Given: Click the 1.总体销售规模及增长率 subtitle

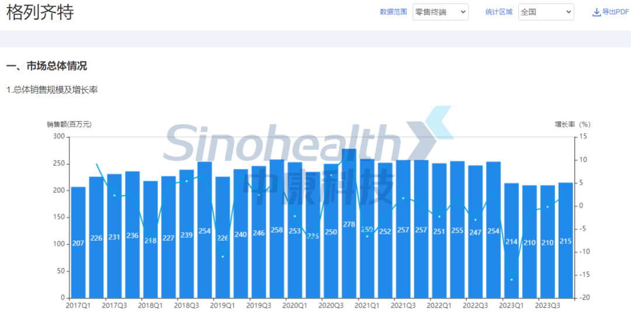Looking at the screenshot, I should 53,90.
